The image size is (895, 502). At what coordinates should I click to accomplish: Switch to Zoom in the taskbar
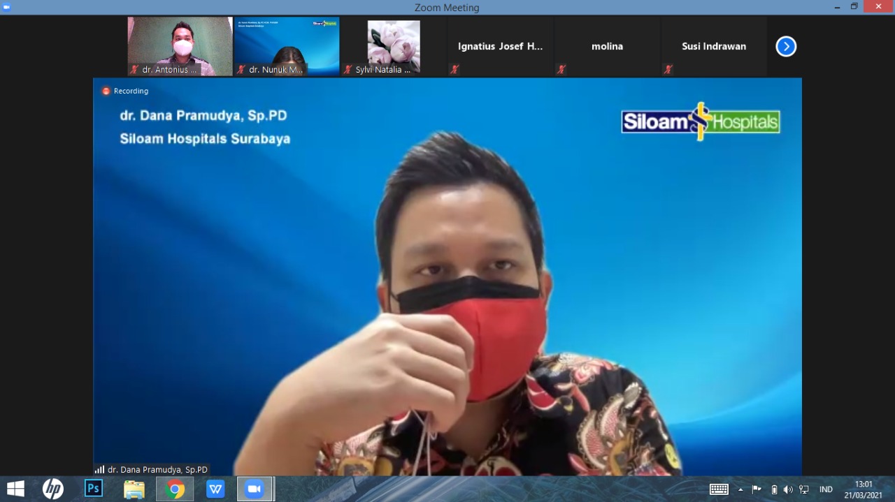click(255, 489)
